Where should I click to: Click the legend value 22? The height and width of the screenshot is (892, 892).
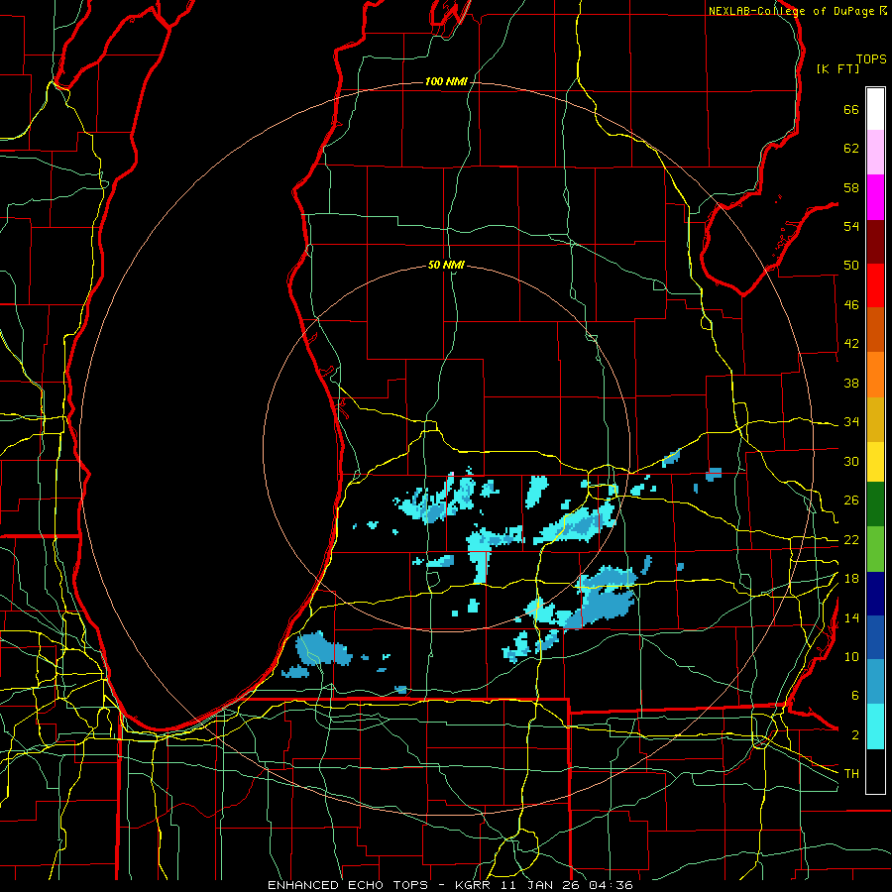pyautogui.click(x=851, y=540)
